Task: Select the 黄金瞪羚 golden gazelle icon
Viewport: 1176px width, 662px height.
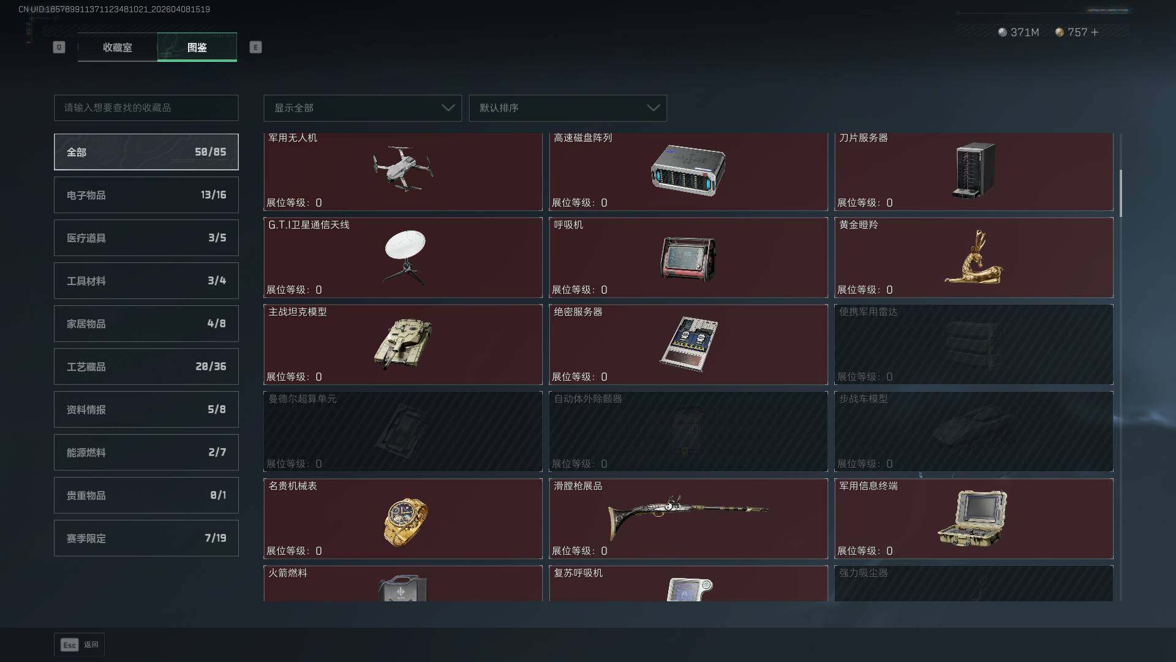Action: click(974, 257)
